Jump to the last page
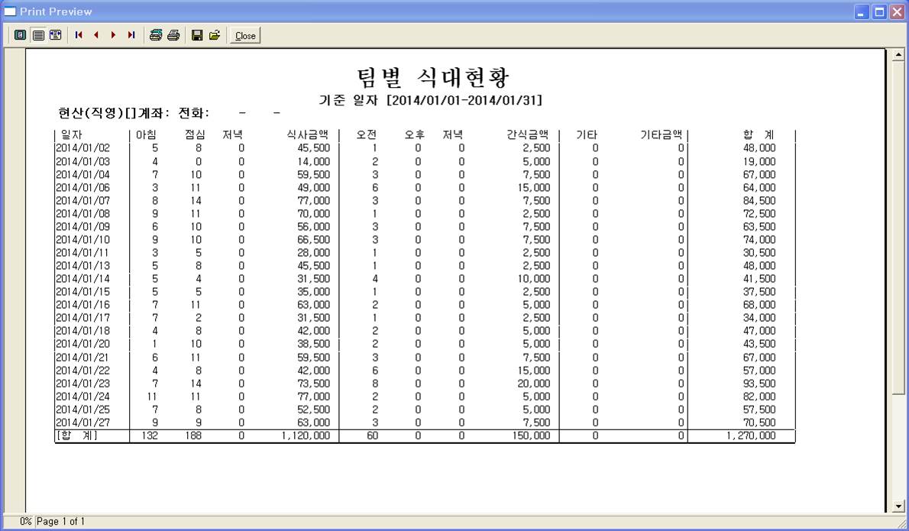The height and width of the screenshot is (531, 909). point(131,35)
